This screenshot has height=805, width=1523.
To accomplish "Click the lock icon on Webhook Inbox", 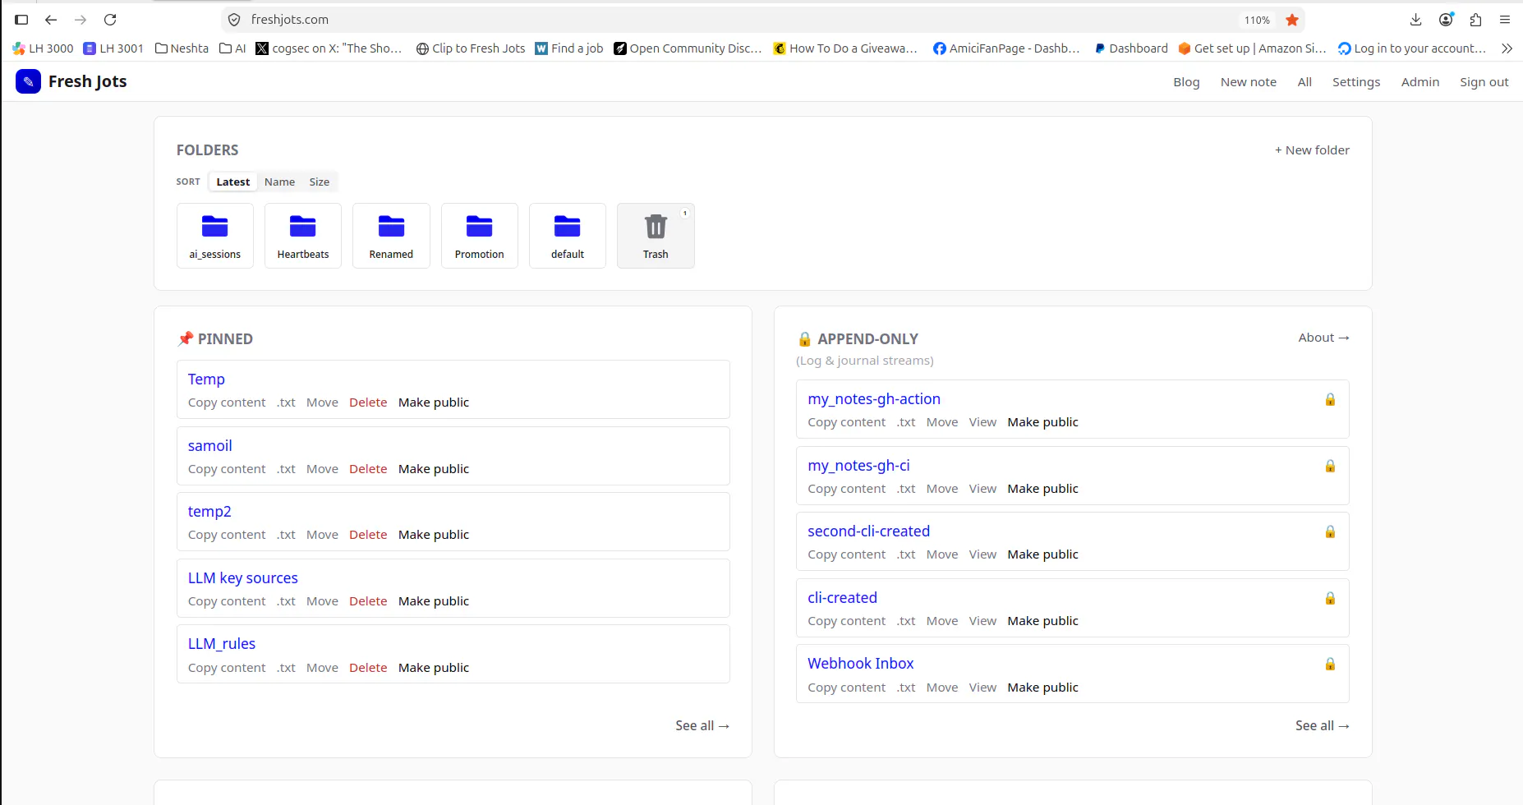I will [1330, 664].
